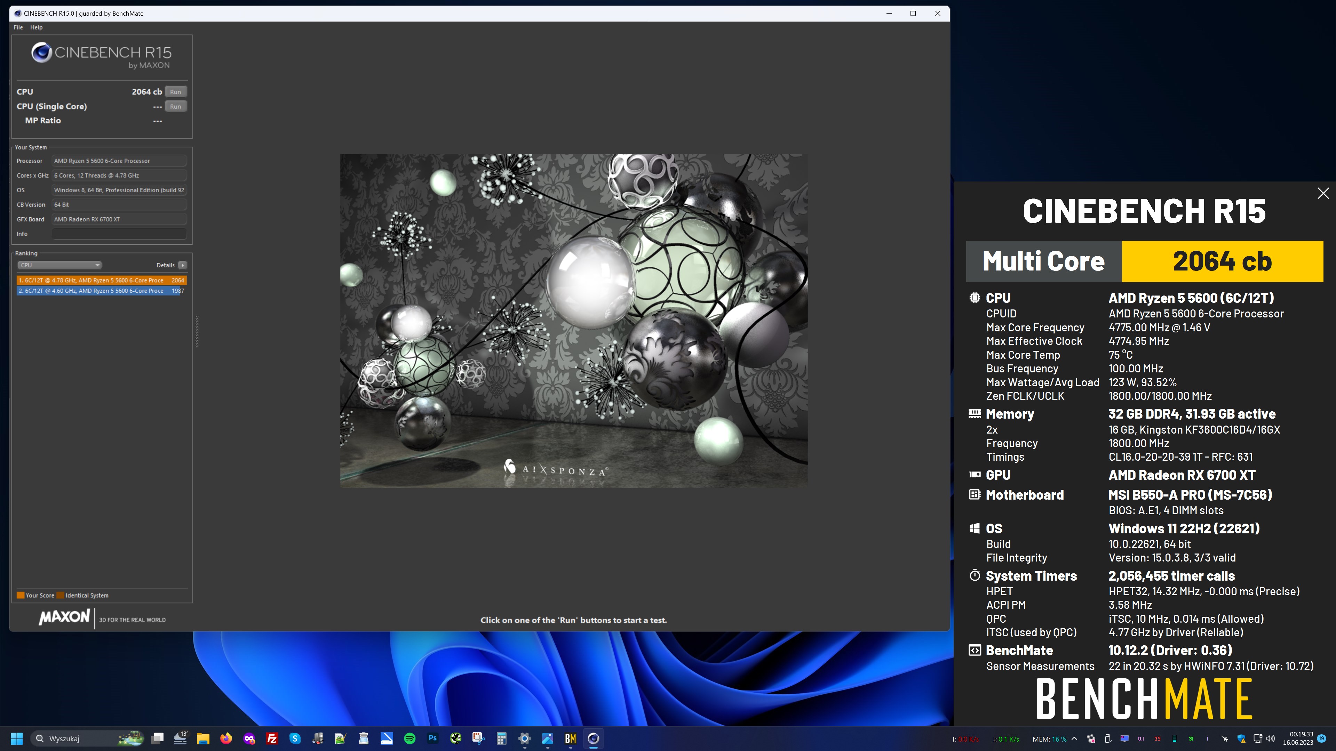The image size is (1336, 751).
Task: Click the Motherboard icon in BenchMate
Action: click(x=975, y=494)
